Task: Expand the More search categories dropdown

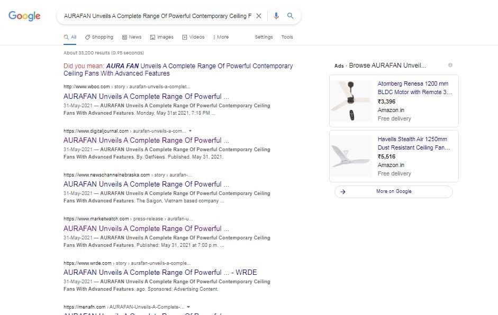Action: [x=221, y=36]
